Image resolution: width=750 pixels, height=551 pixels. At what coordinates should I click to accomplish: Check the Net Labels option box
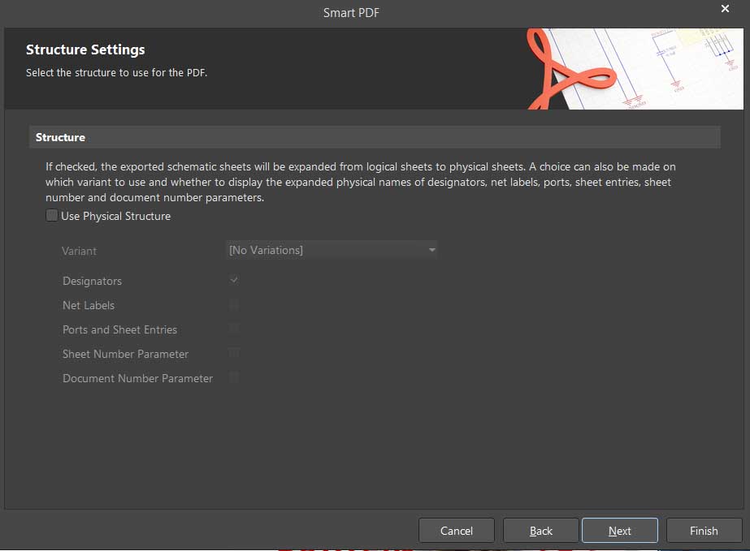[x=234, y=305]
